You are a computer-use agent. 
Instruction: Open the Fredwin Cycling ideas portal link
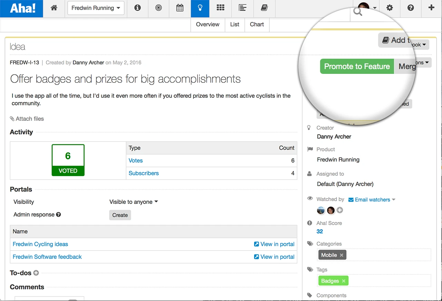coord(40,244)
